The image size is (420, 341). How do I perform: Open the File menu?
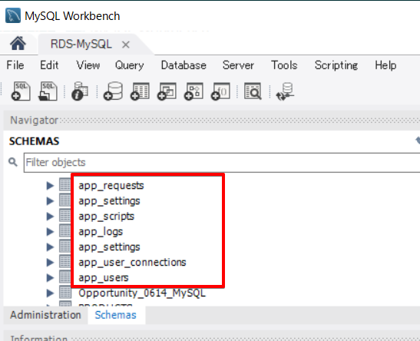pyautogui.click(x=15, y=65)
